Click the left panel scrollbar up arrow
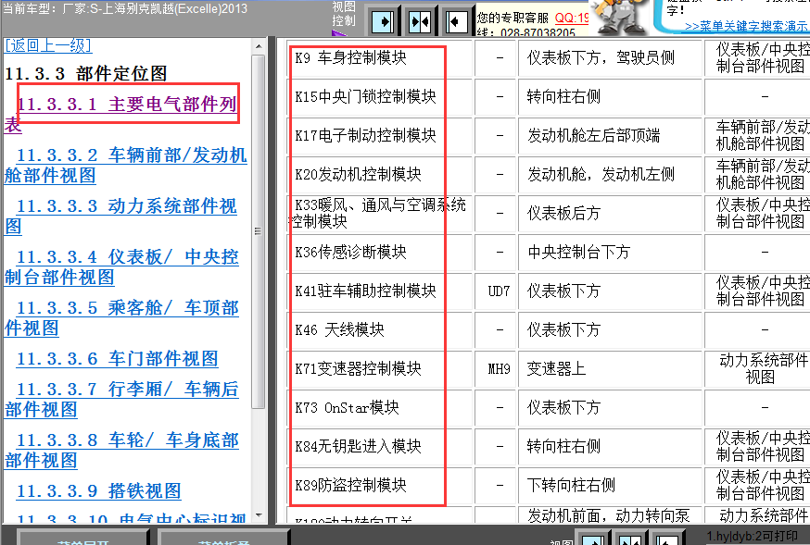810x545 pixels. pos(259,46)
